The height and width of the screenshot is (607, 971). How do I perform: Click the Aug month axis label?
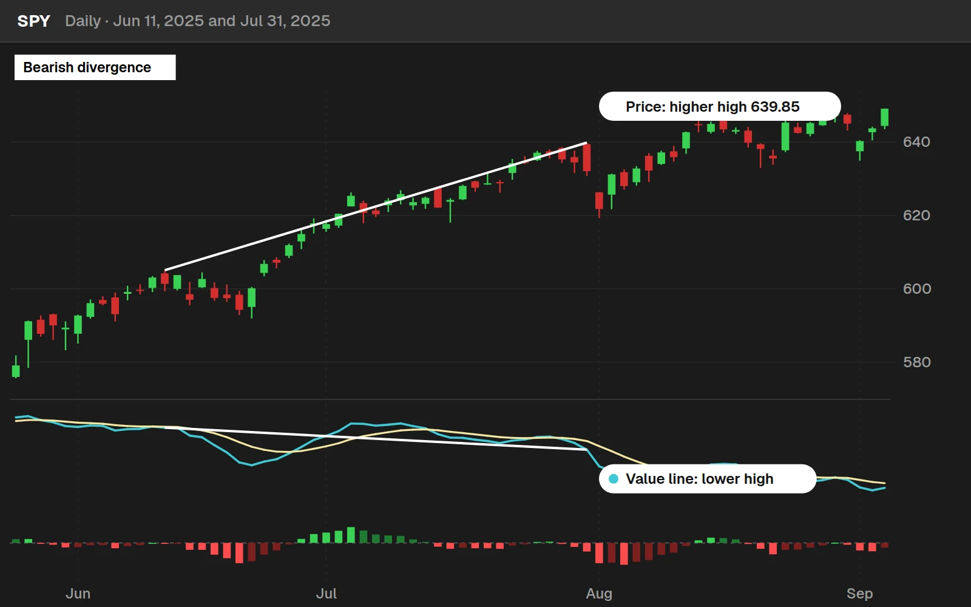[x=599, y=594]
